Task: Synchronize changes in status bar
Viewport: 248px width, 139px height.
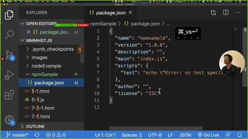Action: [x=37, y=135]
